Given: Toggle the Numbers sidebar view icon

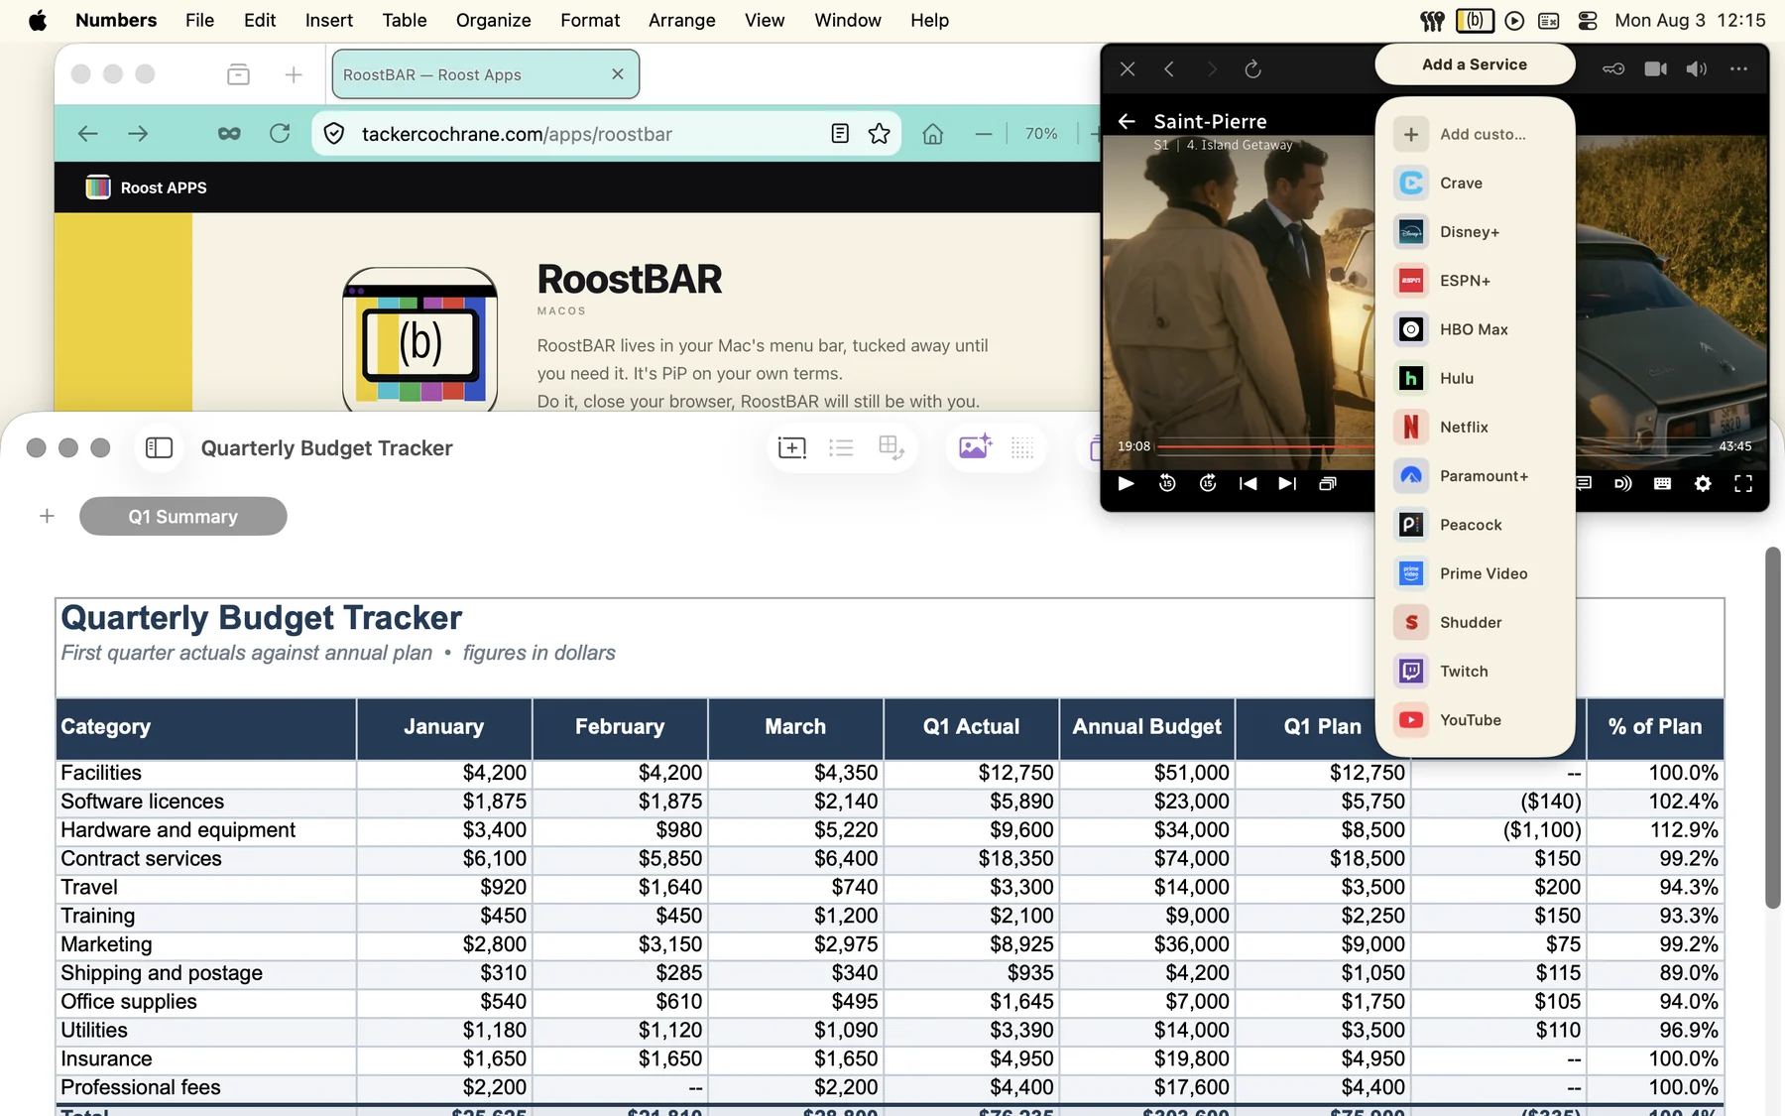Looking at the screenshot, I should tap(159, 447).
